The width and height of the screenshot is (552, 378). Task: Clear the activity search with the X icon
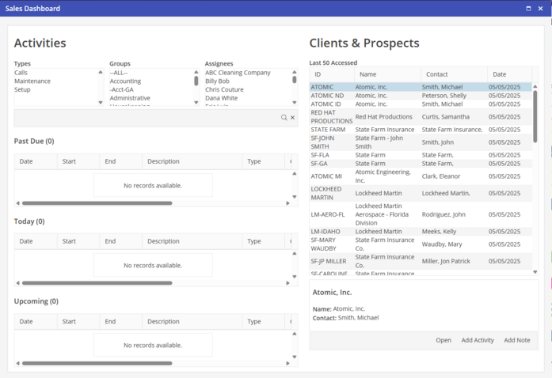tap(293, 118)
